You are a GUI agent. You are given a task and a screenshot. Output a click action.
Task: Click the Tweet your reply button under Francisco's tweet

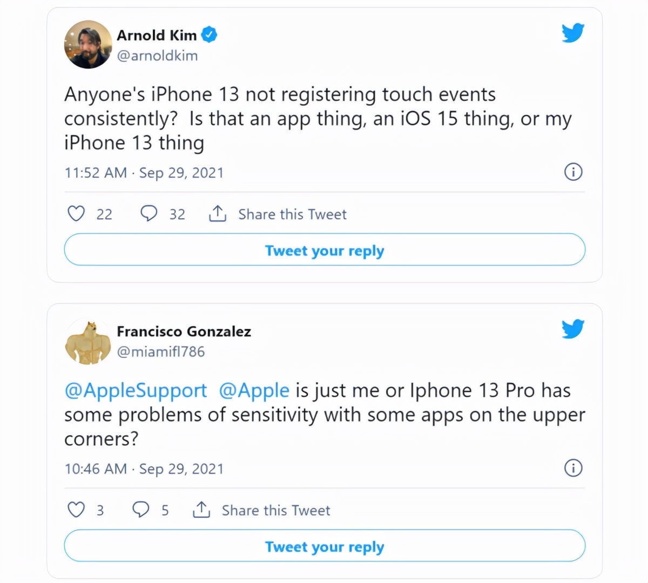pos(324,546)
